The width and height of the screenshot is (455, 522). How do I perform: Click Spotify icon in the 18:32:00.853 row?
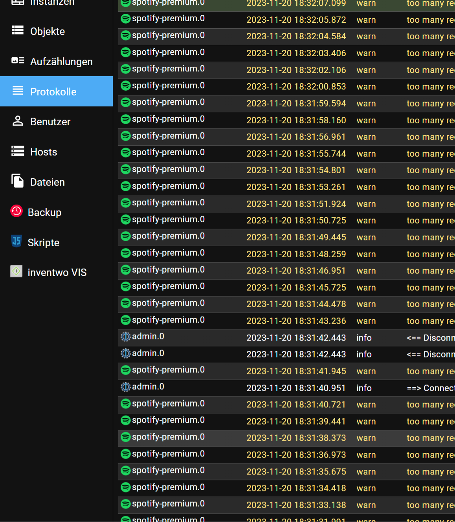[126, 86]
